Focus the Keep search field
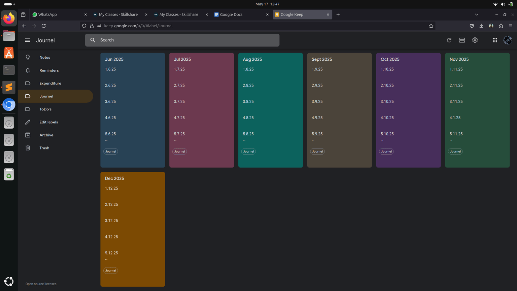 pyautogui.click(x=182, y=40)
